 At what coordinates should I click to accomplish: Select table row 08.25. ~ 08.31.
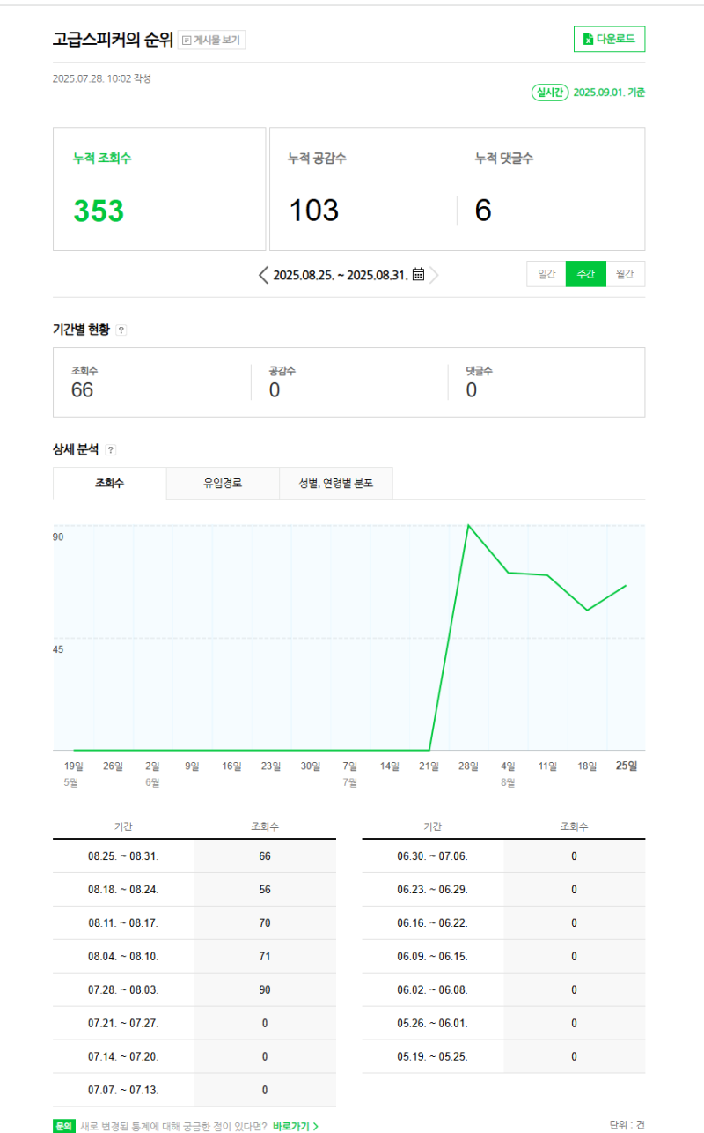[194, 856]
